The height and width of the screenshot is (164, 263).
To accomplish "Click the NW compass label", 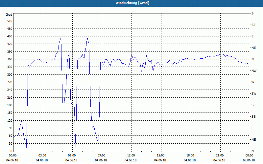I will [254, 71].
